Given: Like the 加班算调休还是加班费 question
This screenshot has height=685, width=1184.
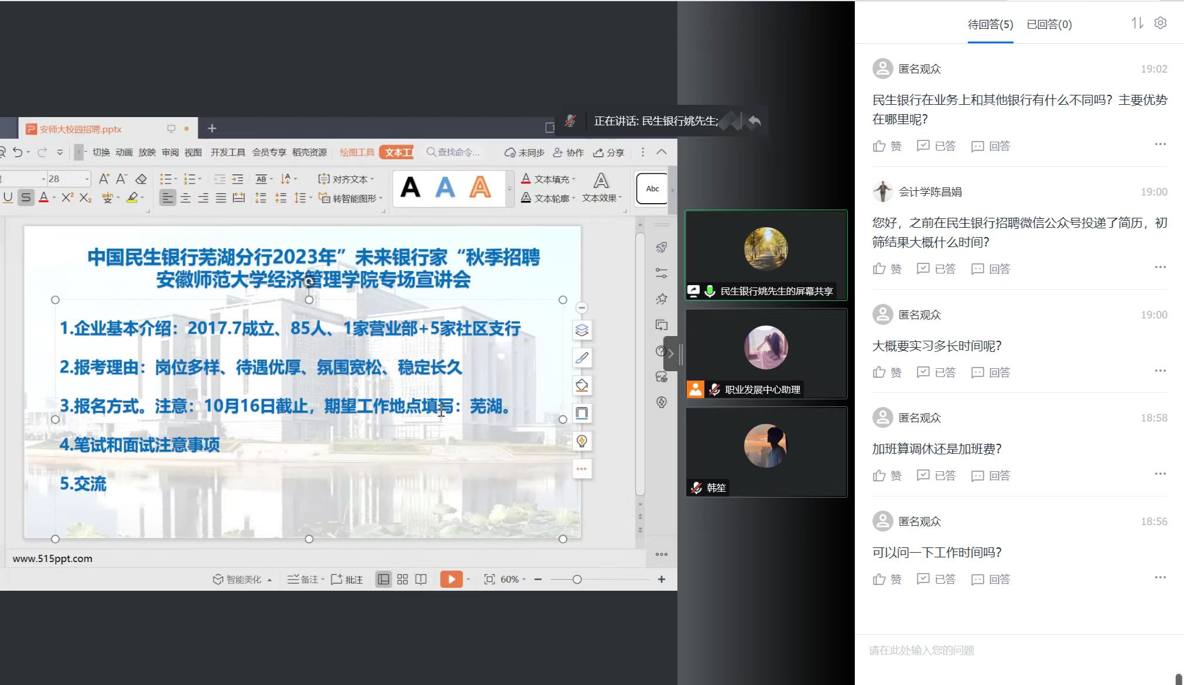Looking at the screenshot, I should (887, 475).
